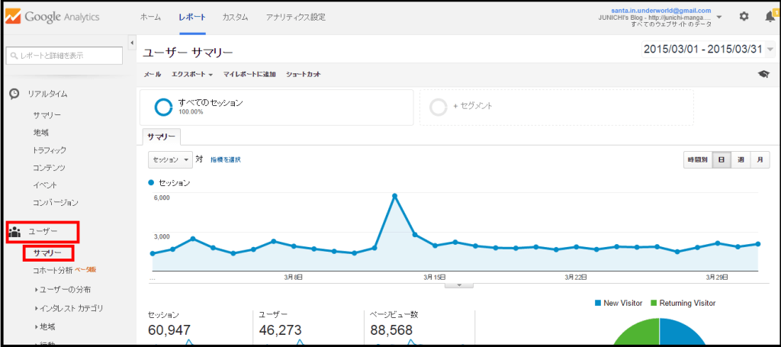Click the ユーザー people icon

tap(15, 231)
